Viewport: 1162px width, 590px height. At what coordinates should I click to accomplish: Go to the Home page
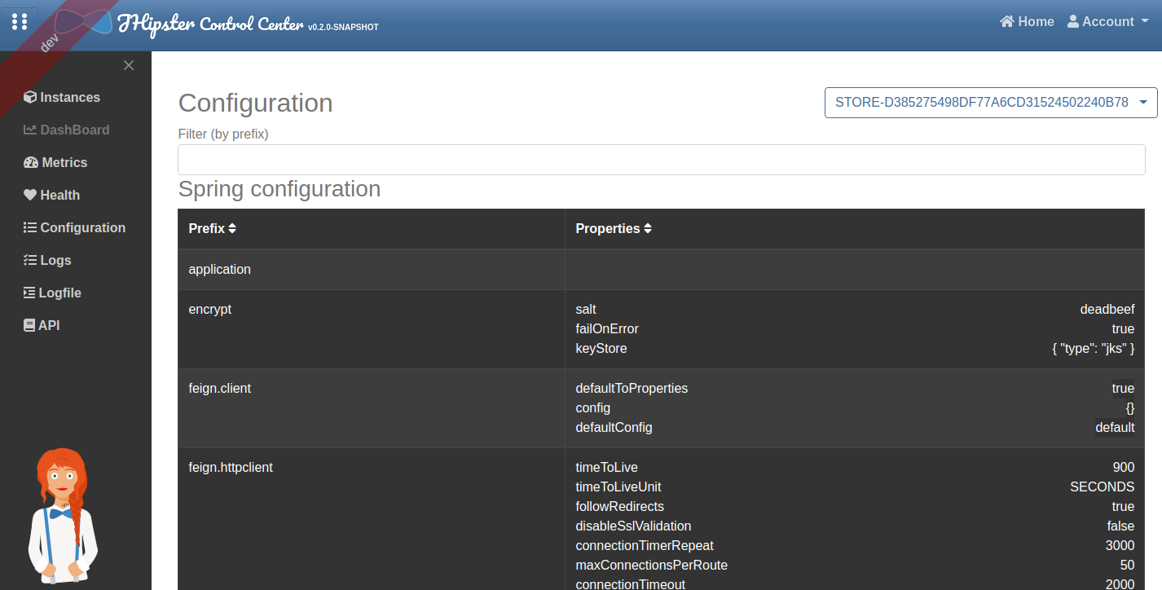(1027, 22)
